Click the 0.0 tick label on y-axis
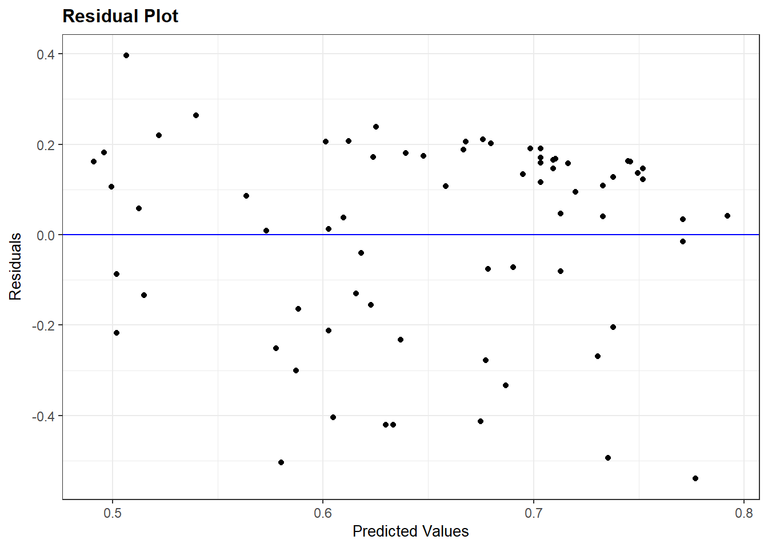Image resolution: width=768 pixels, height=548 pixels. coord(46,235)
